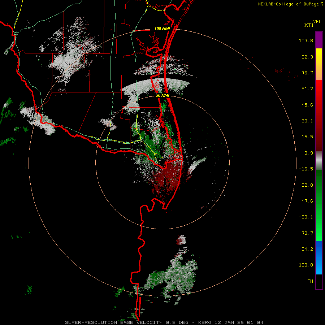Click the [KT] units label
The height and width of the screenshot is (325, 325).
click(x=308, y=25)
